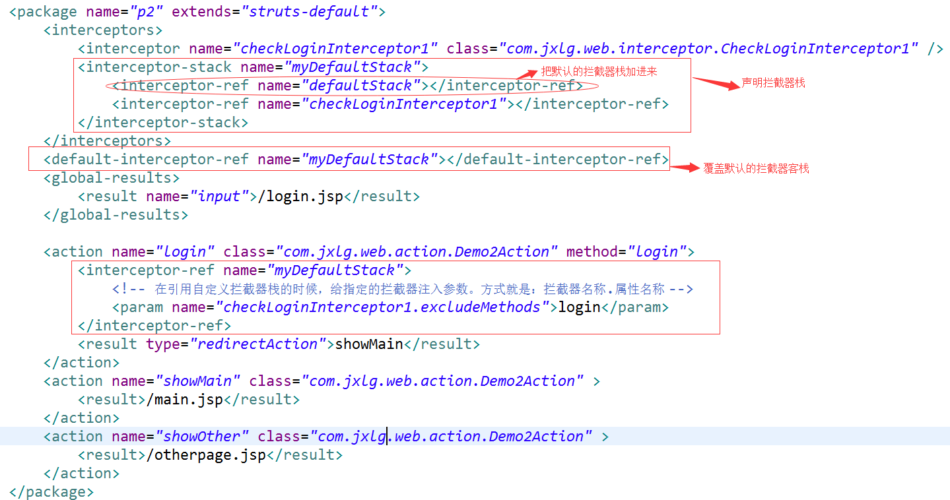Click the closing </interceptors> tag
The height and width of the screenshot is (500, 950).
(108, 141)
